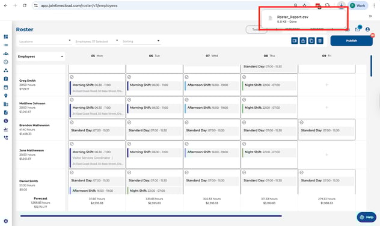This screenshot has height=226, width=380.
Task: Open the user account profile icon
Action: coord(367,29)
